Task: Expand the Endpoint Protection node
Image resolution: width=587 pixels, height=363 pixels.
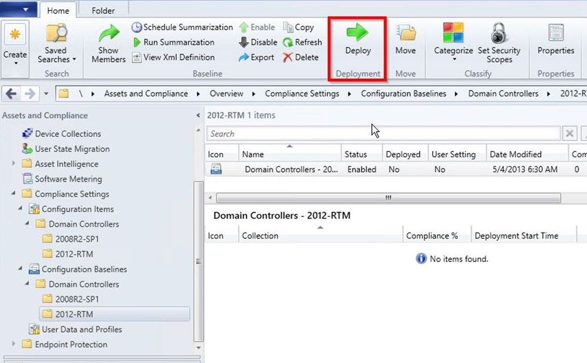Action: (x=14, y=344)
